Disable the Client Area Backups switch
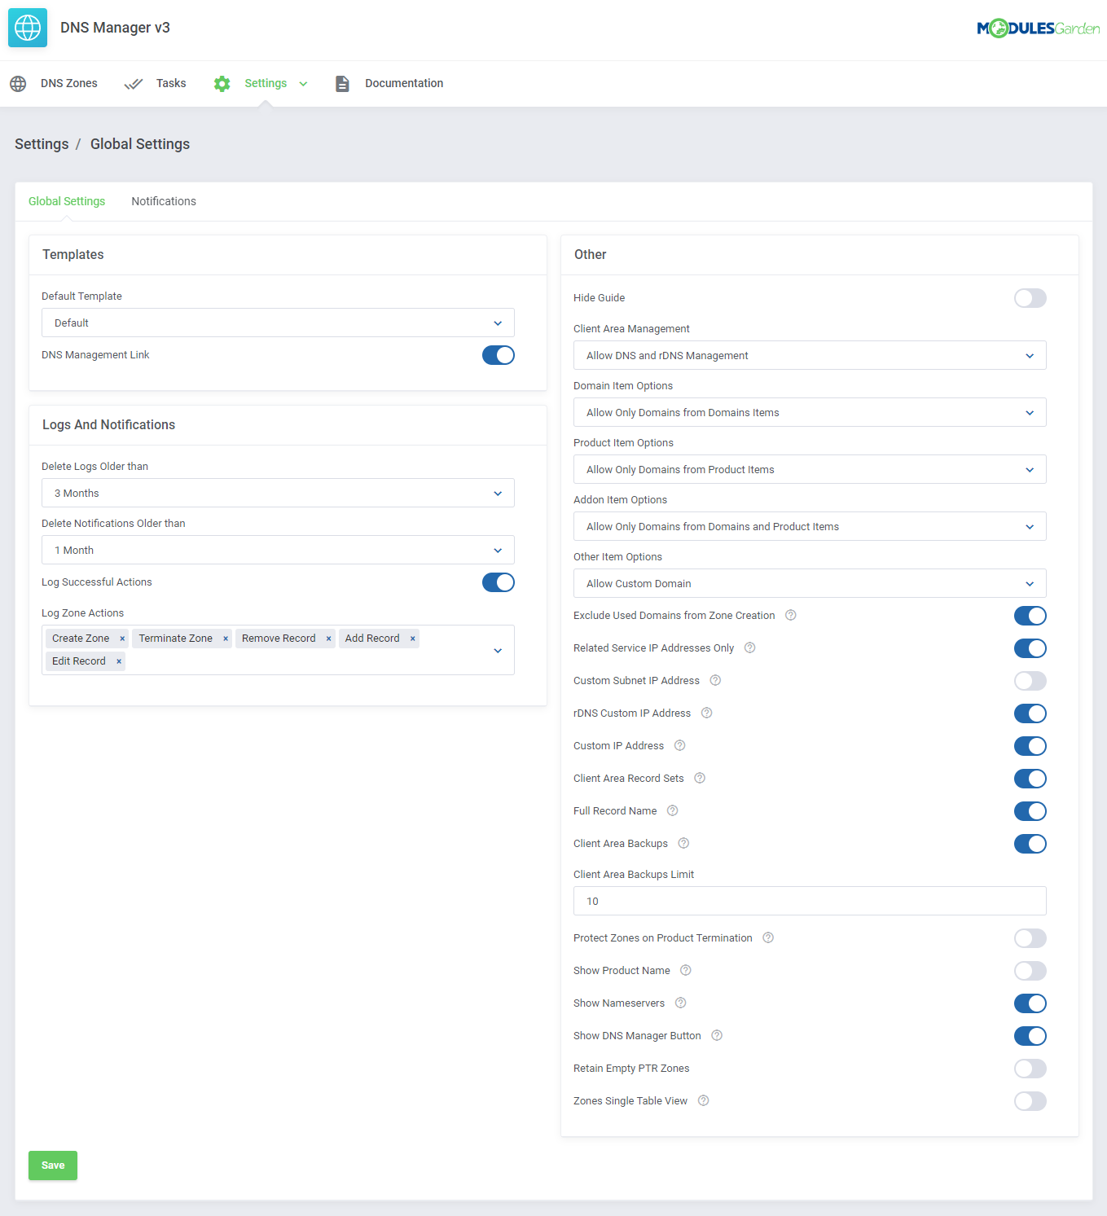The height and width of the screenshot is (1216, 1107). [x=1030, y=844]
